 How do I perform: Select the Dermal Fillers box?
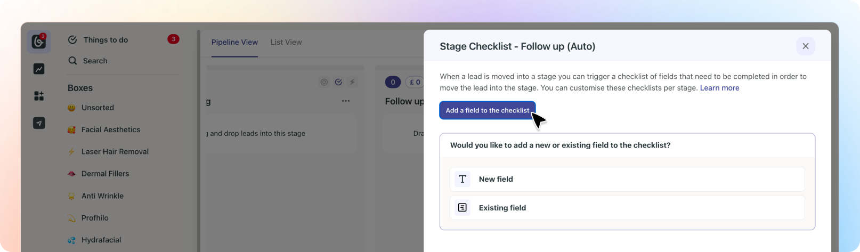click(x=105, y=174)
